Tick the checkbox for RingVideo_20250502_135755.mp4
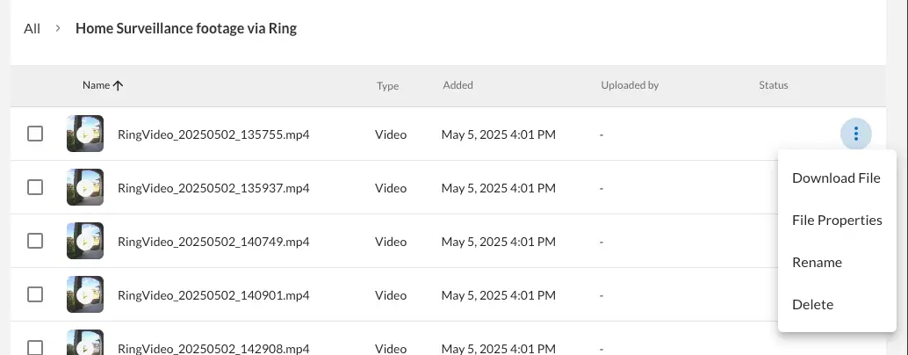The image size is (908, 355). pos(35,134)
